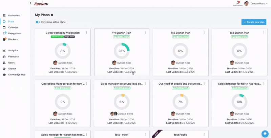Click the Users sidebar icon
This screenshot has width=271, height=138.
point(4,63)
